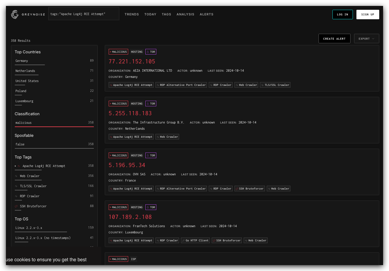
Task: Open the Analysis menu item
Action: click(185, 14)
